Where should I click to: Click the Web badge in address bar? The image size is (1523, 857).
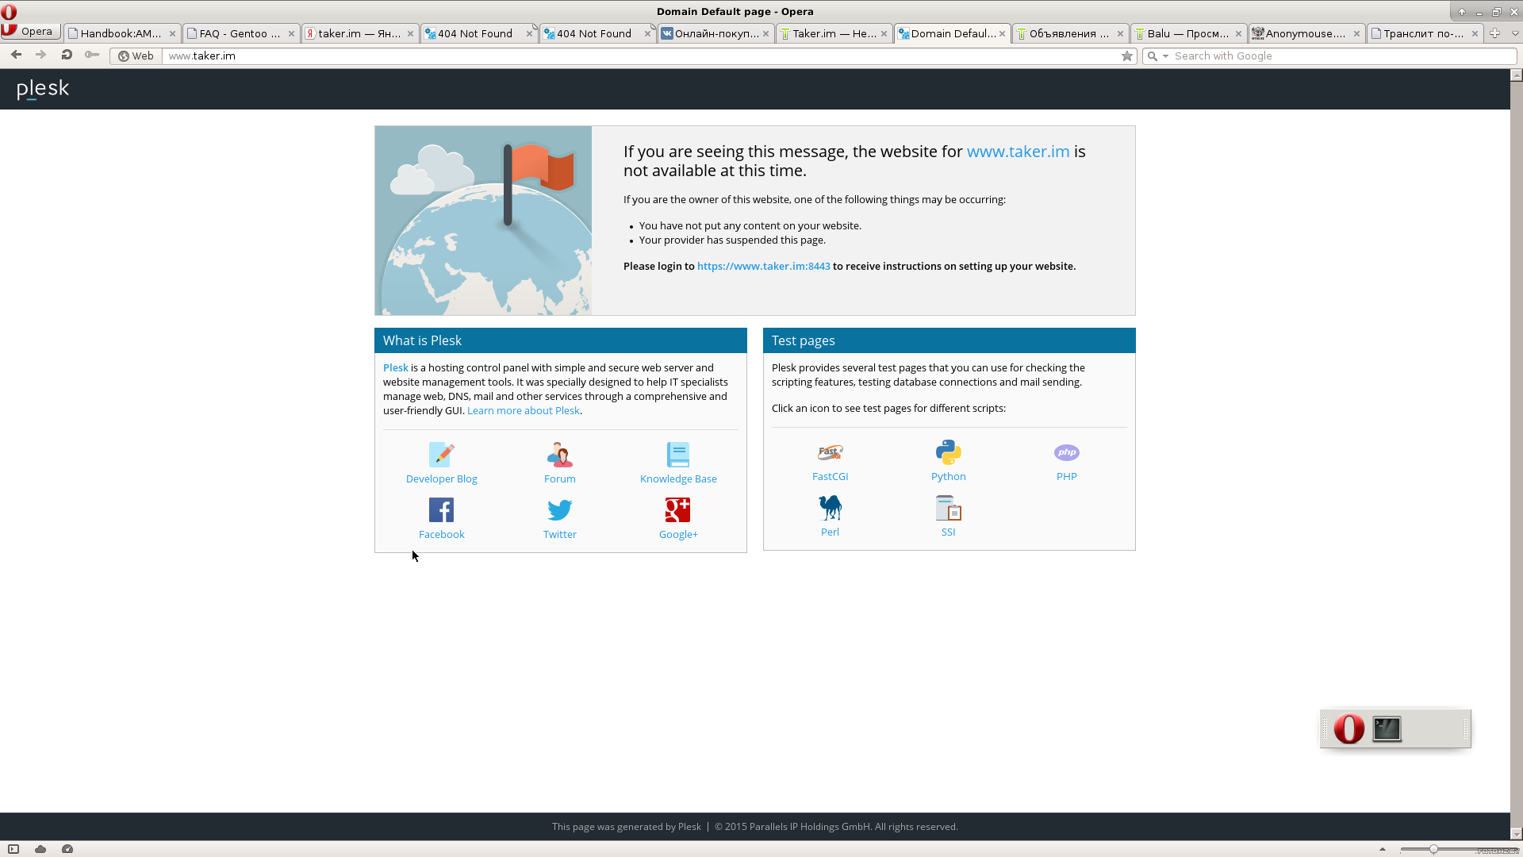tap(136, 56)
